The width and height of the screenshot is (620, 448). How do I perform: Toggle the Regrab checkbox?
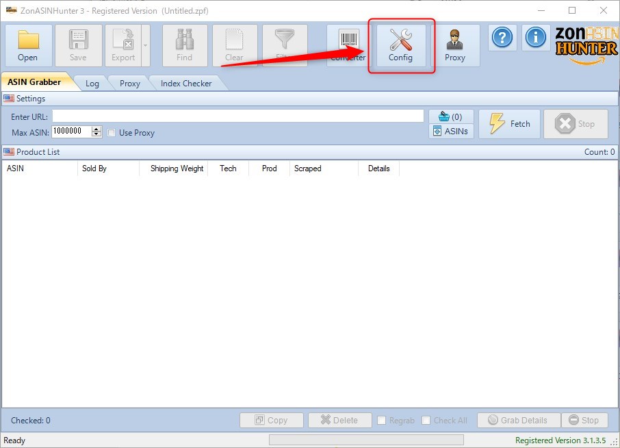coord(382,421)
